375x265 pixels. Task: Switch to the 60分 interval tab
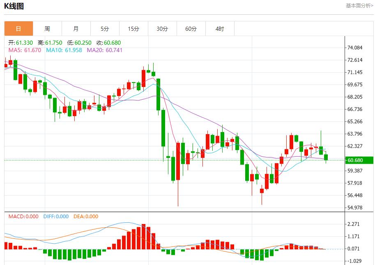pos(191,29)
